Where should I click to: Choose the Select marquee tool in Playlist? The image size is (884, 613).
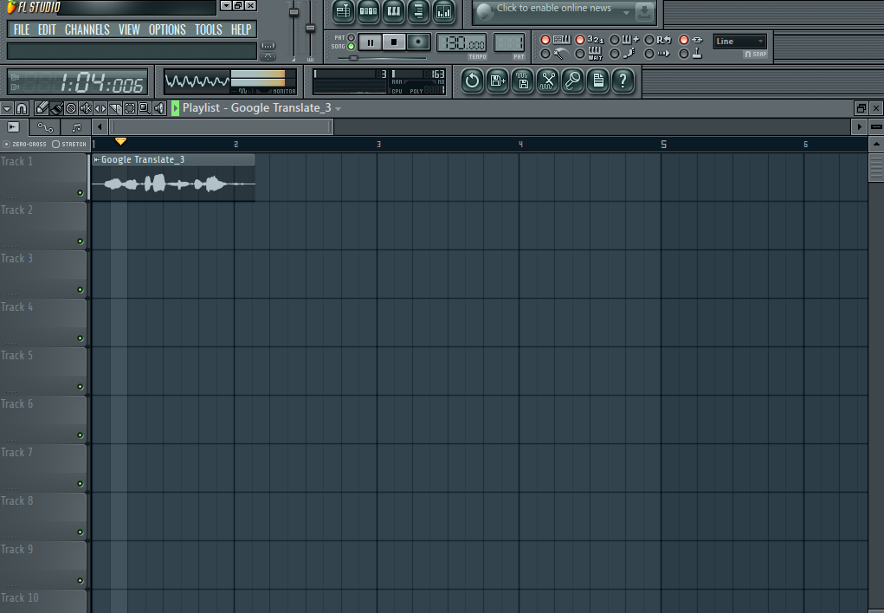(130, 108)
